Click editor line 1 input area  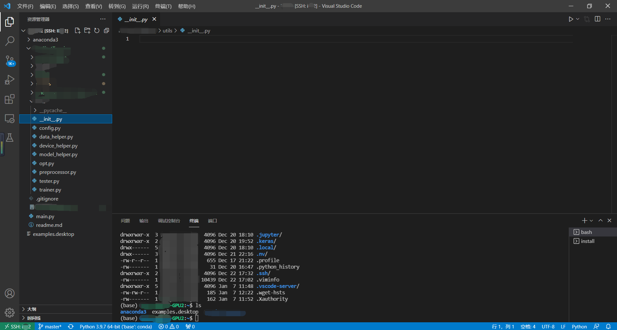(x=356, y=39)
